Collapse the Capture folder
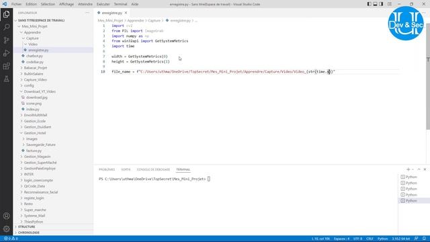Screen dimensions: 430x242 click(x=32, y=38)
